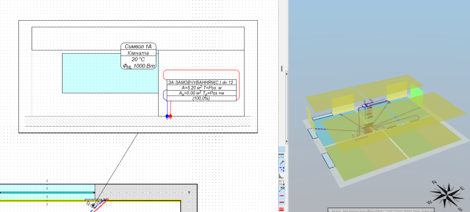Select the right-angle ortho tool
The width and height of the screenshot is (470, 212).
click(x=282, y=176)
